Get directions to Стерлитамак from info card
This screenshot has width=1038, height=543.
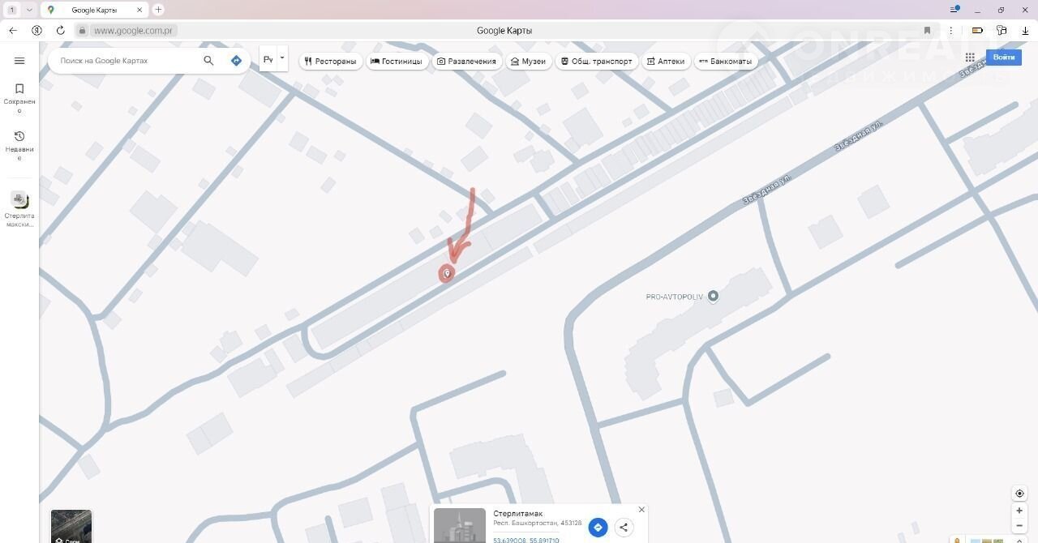click(x=598, y=528)
